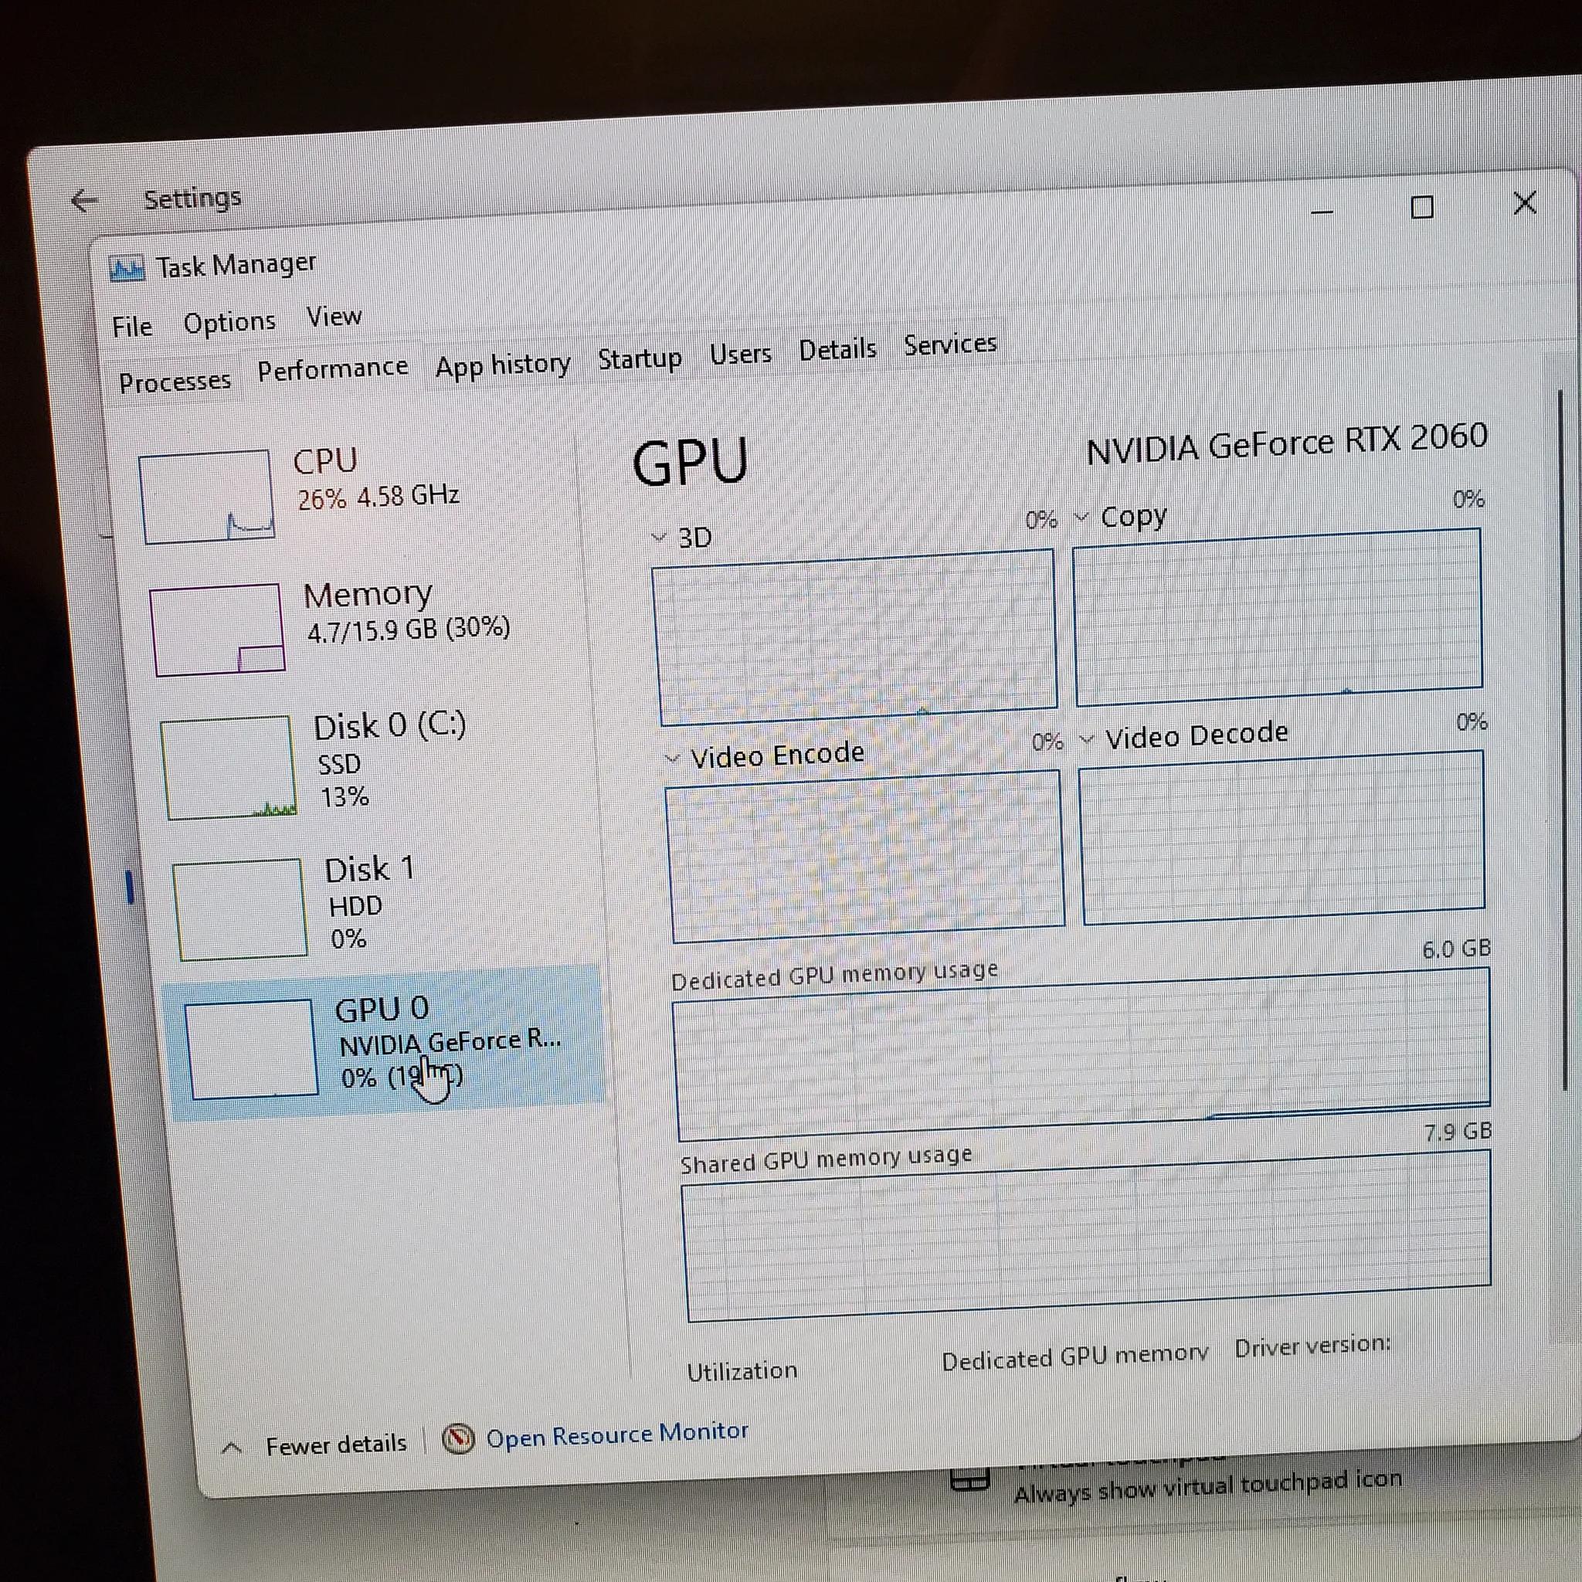Click the Disk 0 mini graph thumbnail
The width and height of the screenshot is (1582, 1582).
229,768
